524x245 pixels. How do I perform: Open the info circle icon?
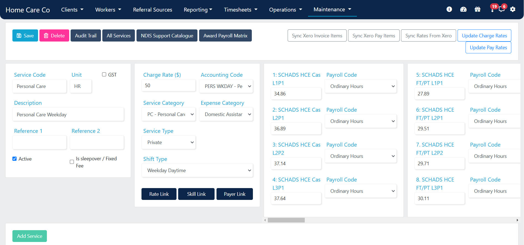[449, 9]
